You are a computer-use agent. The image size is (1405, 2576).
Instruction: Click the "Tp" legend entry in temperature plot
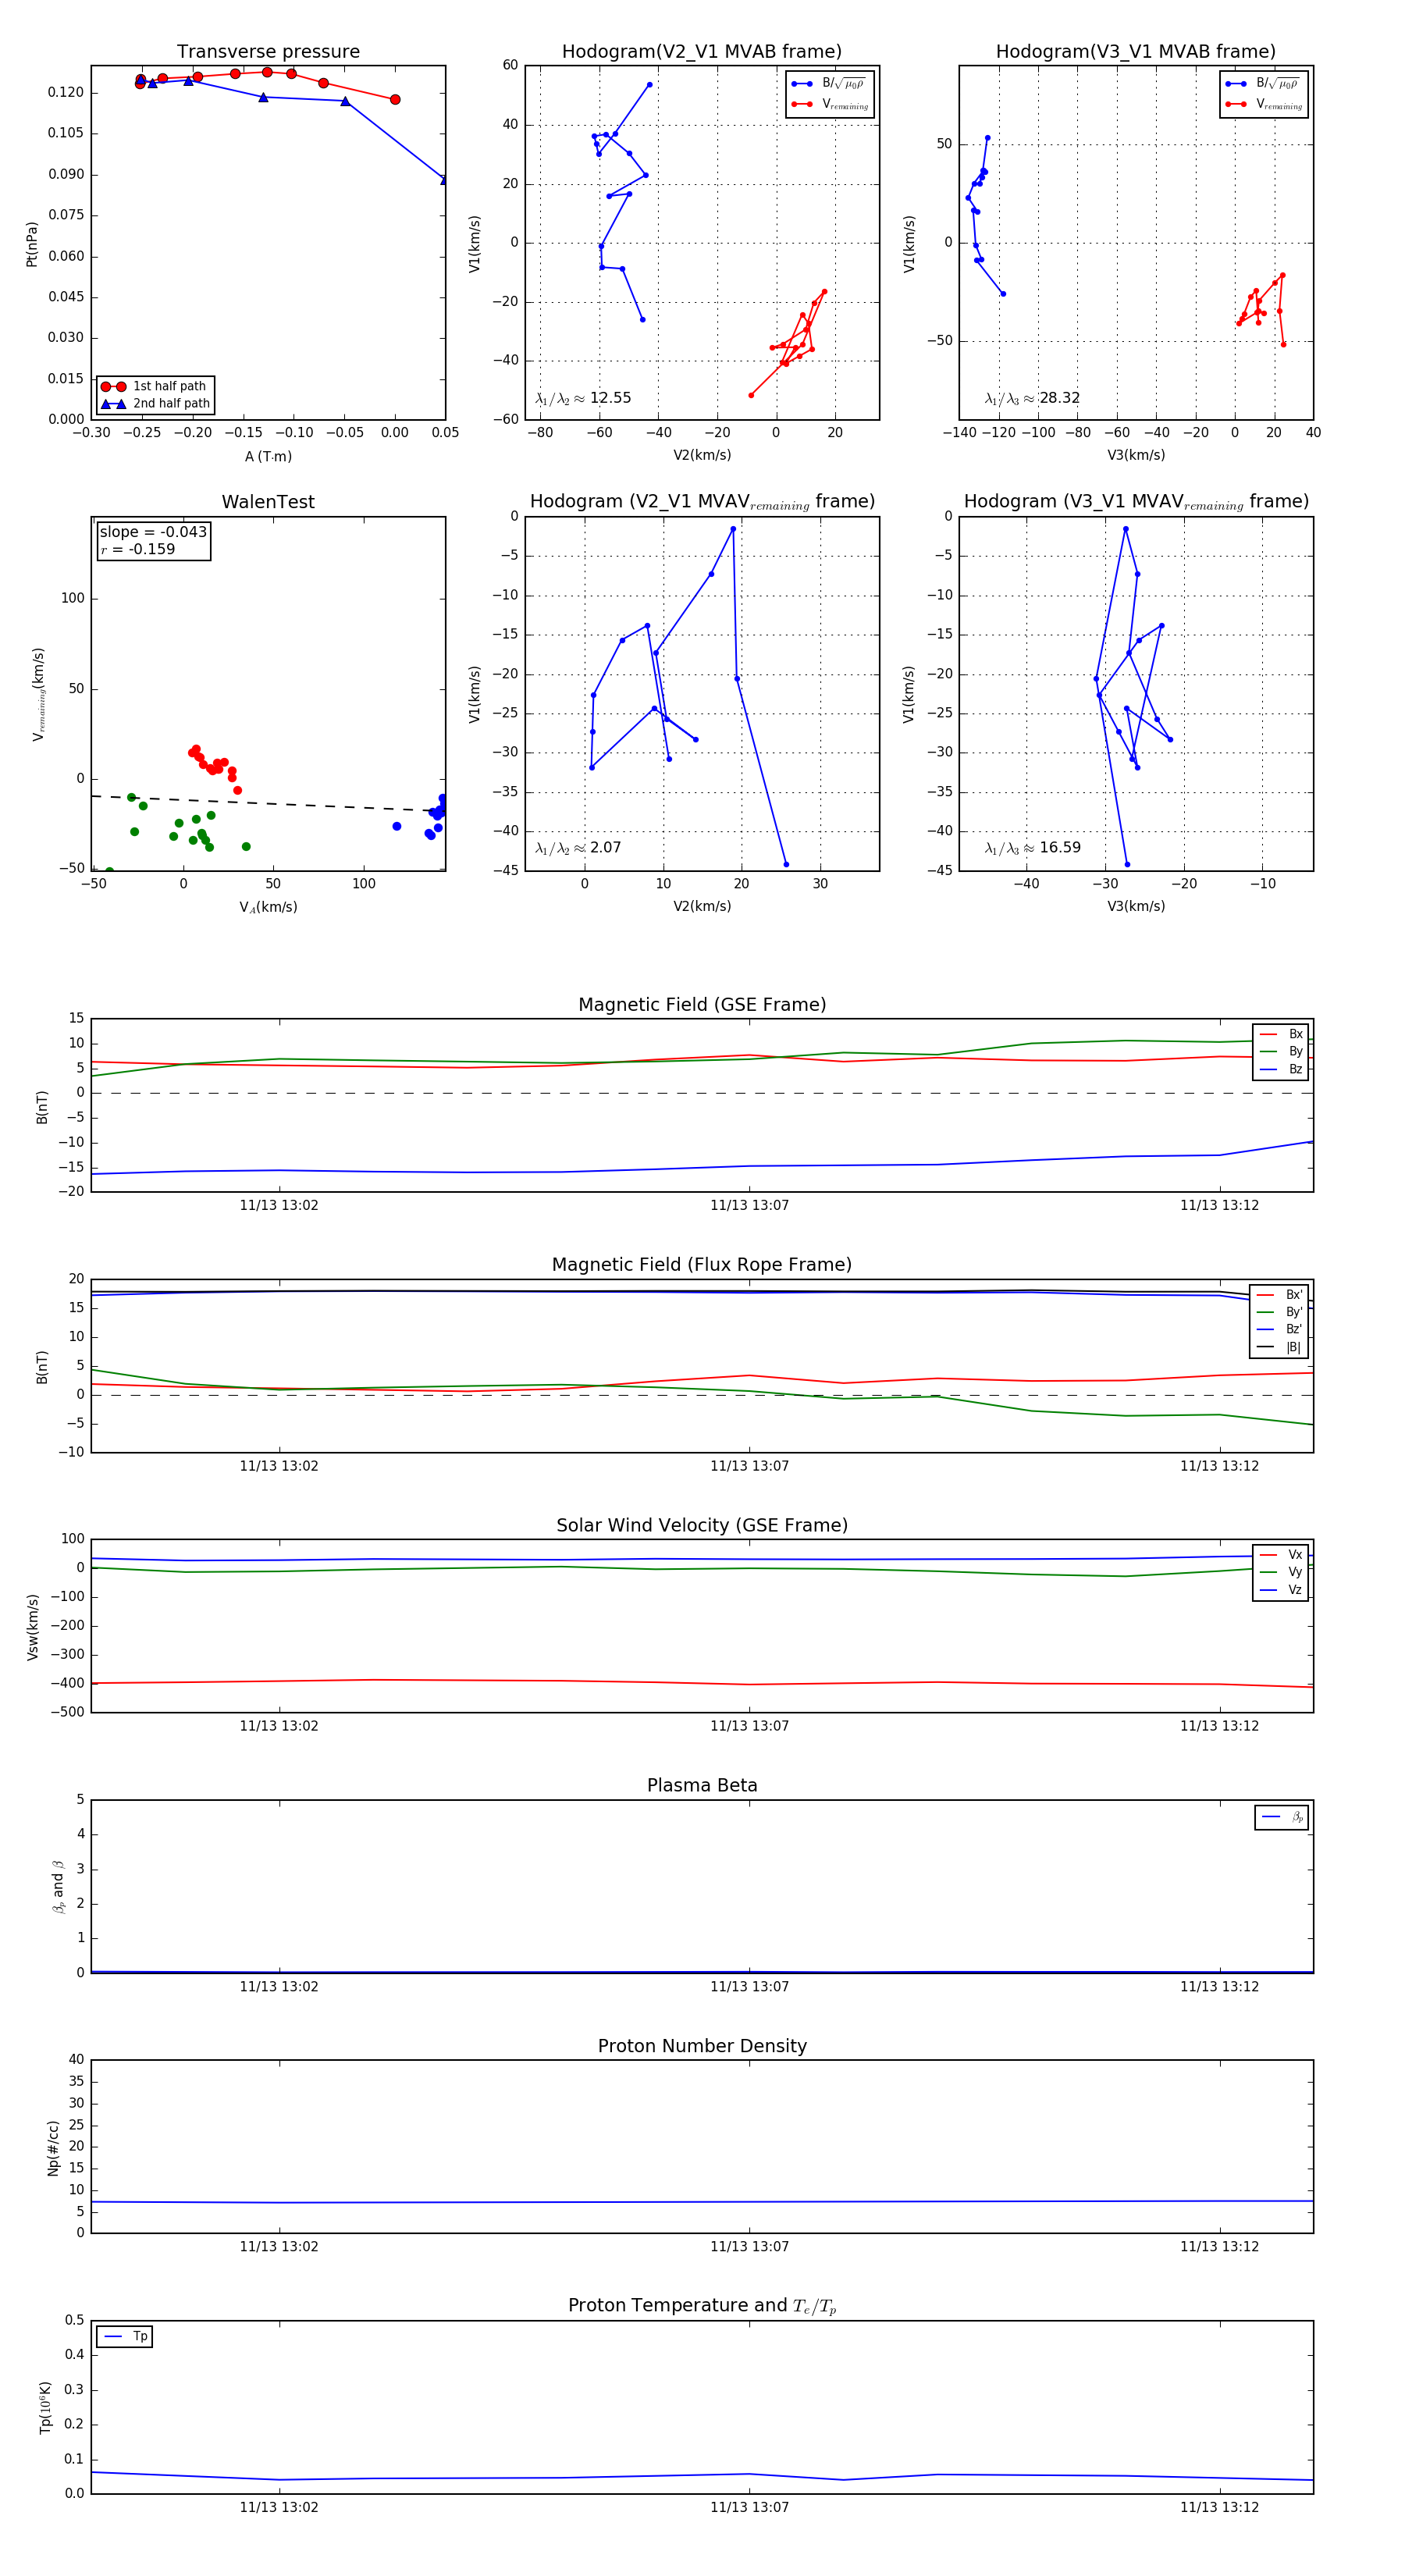pyautogui.click(x=125, y=2337)
